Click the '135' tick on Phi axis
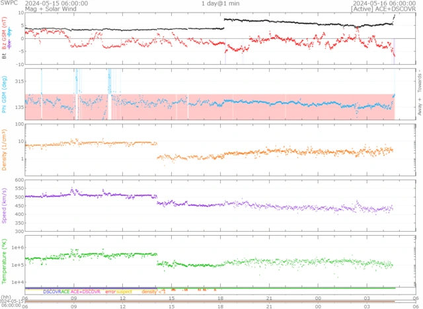The height and width of the screenshot is (309, 423). tap(20, 107)
